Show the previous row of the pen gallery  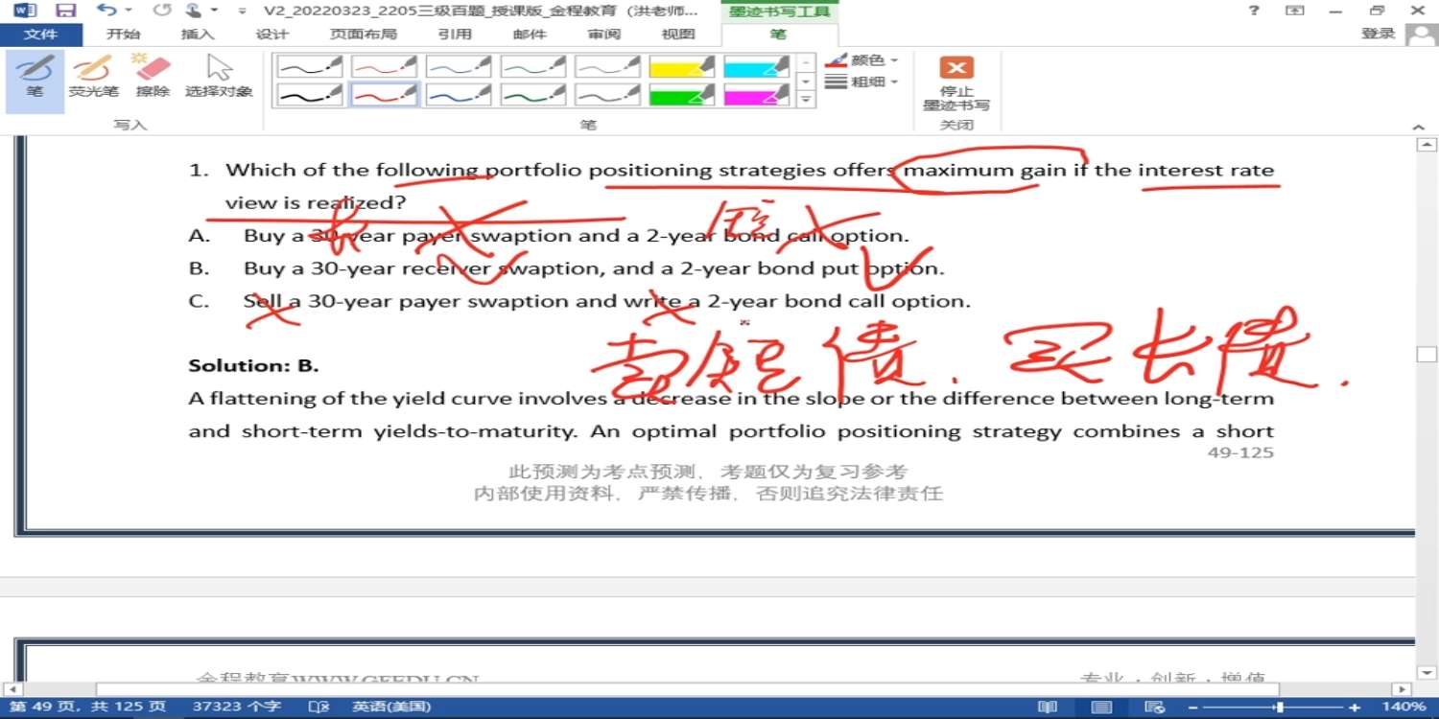[807, 62]
